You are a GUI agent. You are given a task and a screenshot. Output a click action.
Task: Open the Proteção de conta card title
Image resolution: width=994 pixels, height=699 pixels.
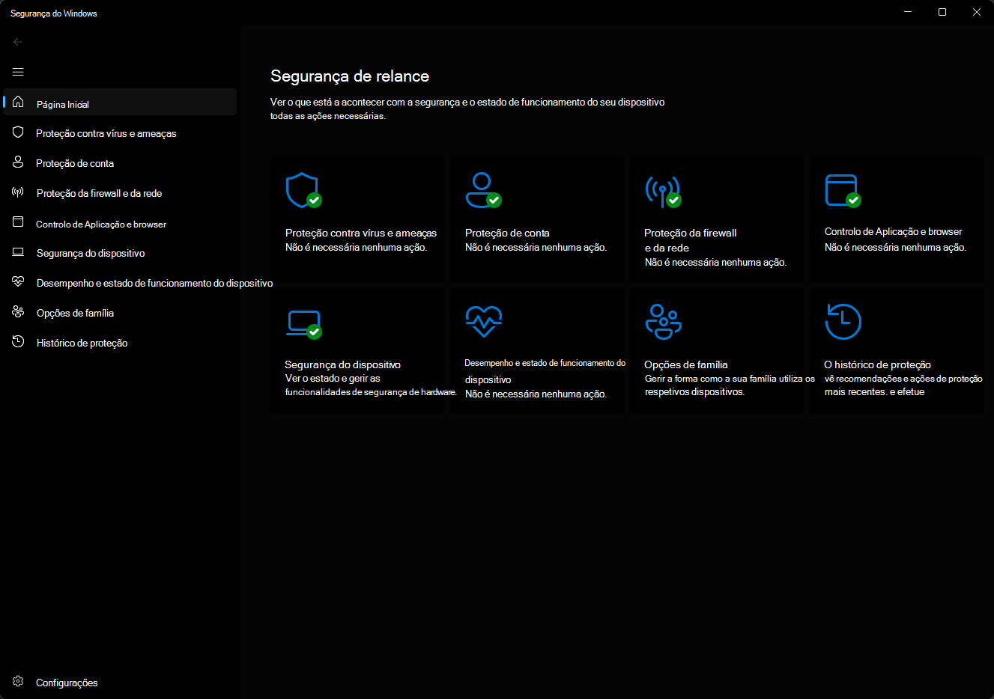[507, 233]
